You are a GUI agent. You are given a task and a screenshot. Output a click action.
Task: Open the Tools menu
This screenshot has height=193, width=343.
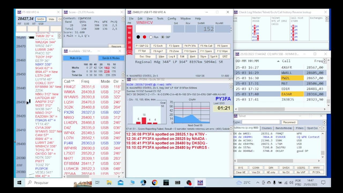point(160,18)
